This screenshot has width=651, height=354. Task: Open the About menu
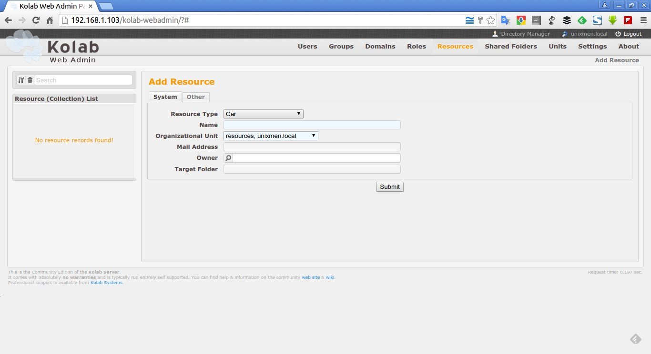pos(629,46)
